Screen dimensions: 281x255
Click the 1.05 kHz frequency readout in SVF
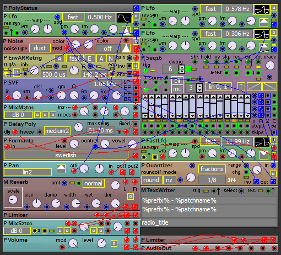[x=105, y=84]
